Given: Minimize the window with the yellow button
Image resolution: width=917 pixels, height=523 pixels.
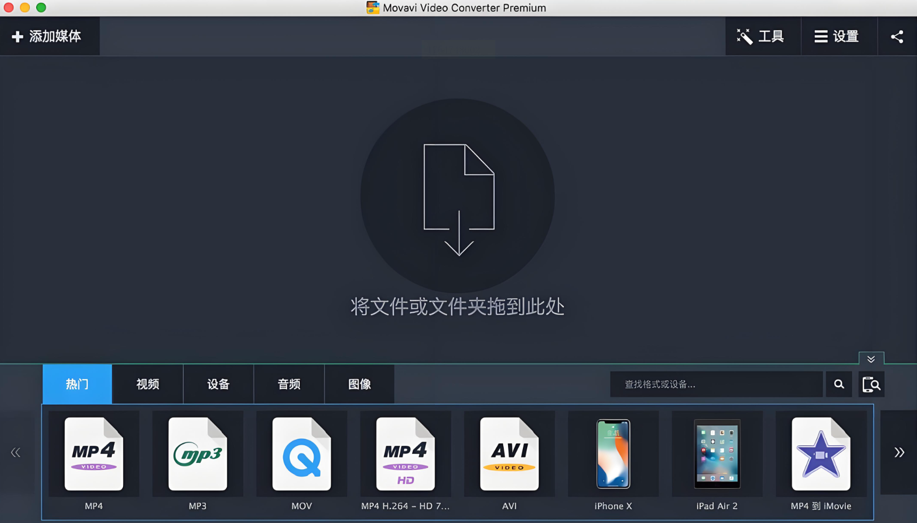Looking at the screenshot, I should click(24, 7).
